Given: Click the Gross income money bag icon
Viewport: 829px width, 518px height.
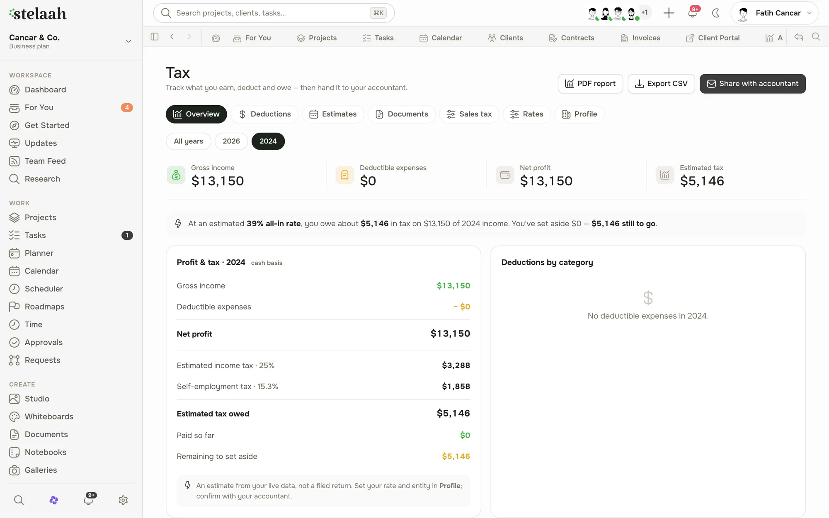Looking at the screenshot, I should pos(176,175).
